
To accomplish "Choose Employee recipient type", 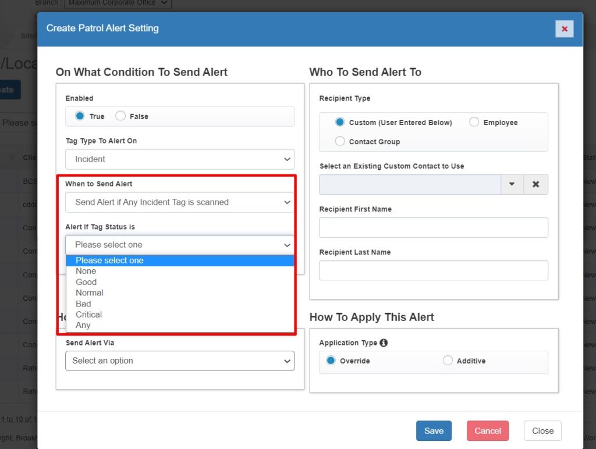I will (474, 123).
